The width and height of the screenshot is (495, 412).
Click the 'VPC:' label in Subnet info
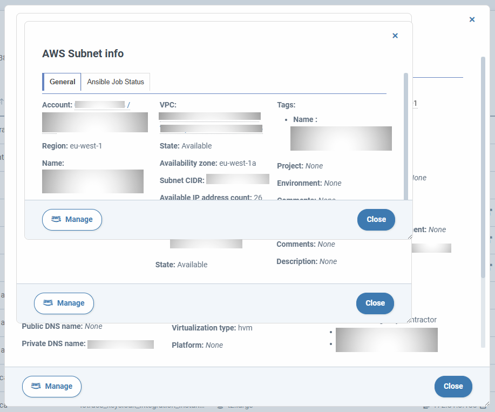(x=168, y=105)
